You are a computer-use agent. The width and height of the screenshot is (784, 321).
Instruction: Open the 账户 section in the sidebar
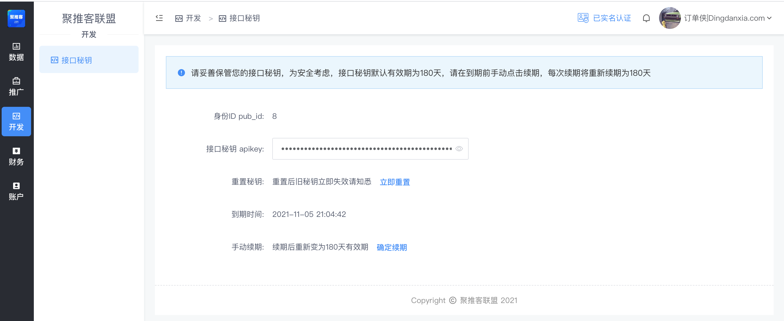(16, 192)
